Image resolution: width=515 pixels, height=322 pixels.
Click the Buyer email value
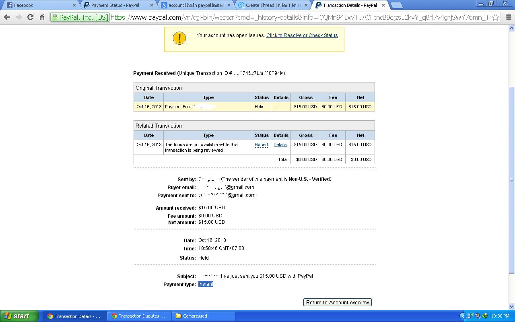pyautogui.click(x=226, y=187)
